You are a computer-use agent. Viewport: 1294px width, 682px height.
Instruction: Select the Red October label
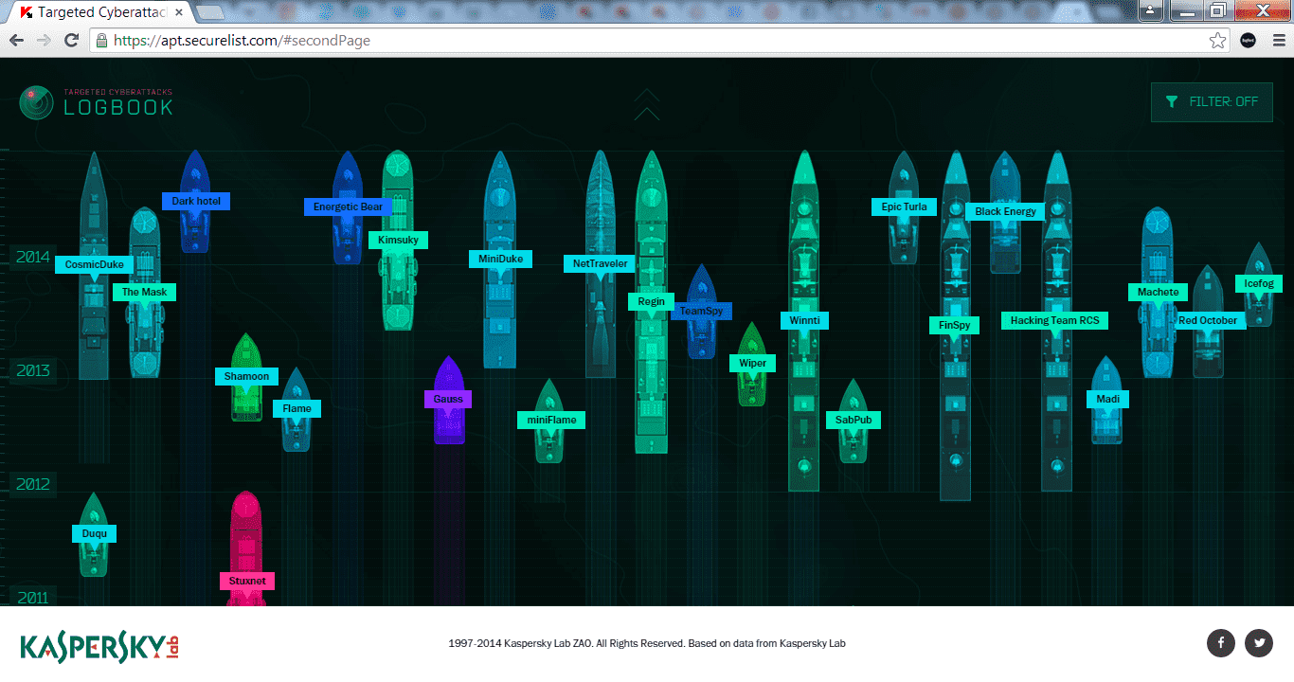point(1208,320)
